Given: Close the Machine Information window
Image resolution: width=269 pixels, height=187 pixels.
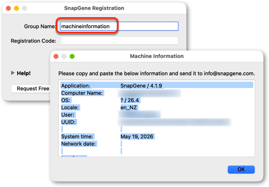Looking at the screenshot, I should [x=56, y=56].
